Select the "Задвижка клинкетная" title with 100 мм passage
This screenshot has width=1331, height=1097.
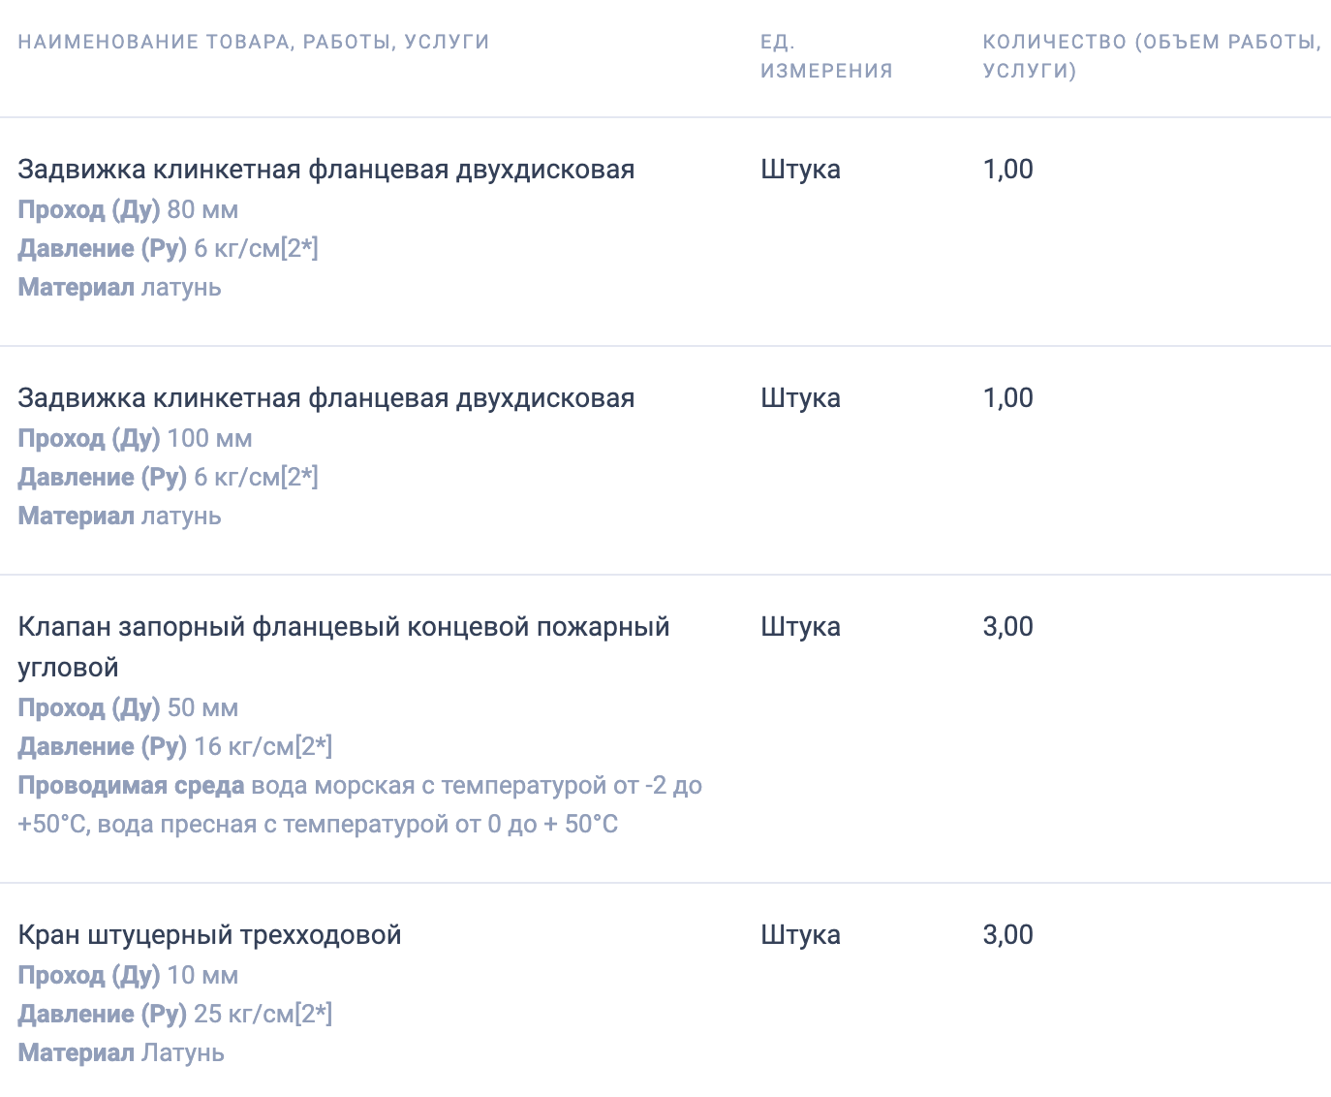coord(326,398)
